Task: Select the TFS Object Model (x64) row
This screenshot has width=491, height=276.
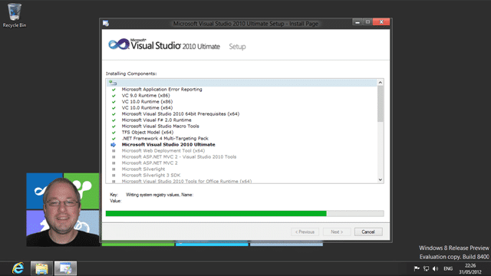Action: coord(147,132)
